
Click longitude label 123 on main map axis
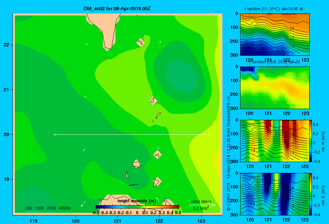(x=201, y=221)
